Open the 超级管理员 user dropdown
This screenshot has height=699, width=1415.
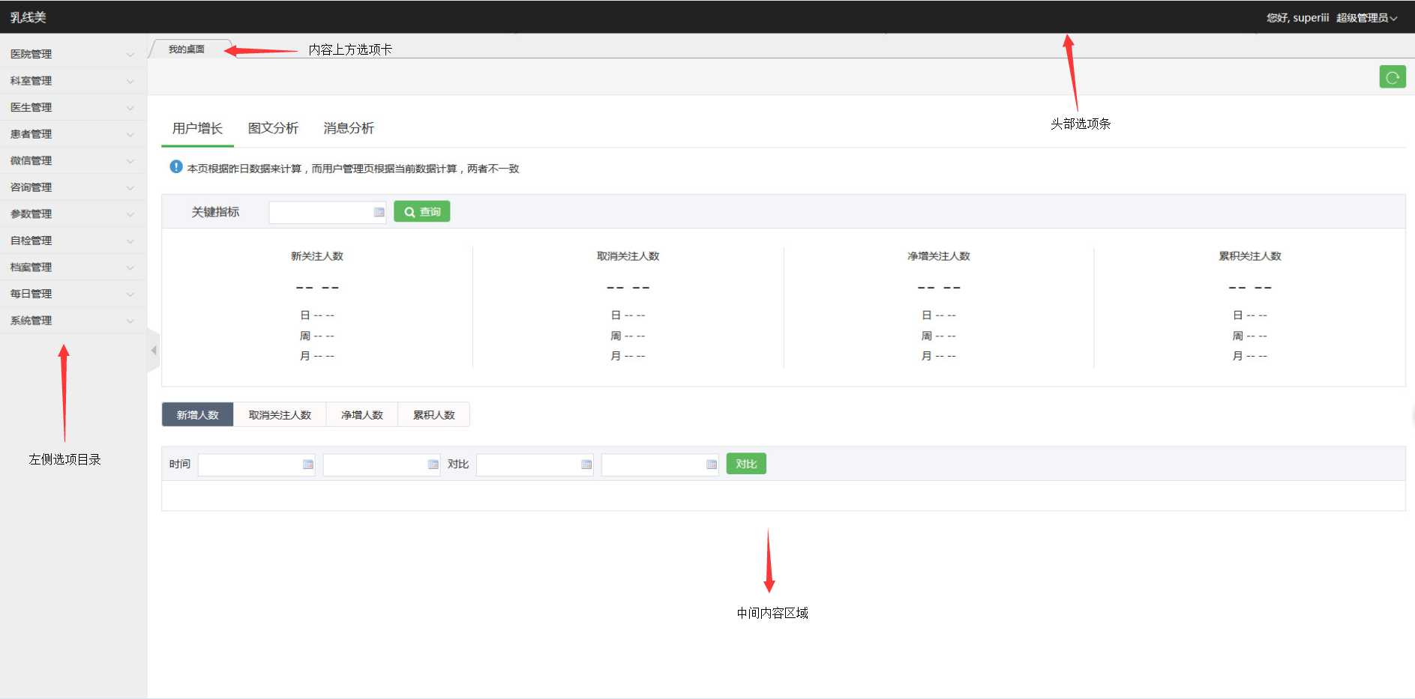coord(1366,18)
